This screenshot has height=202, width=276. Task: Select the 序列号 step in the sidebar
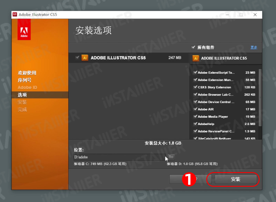click(x=25, y=80)
